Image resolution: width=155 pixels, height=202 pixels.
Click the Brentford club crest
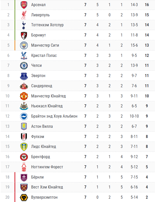click(x=24, y=157)
